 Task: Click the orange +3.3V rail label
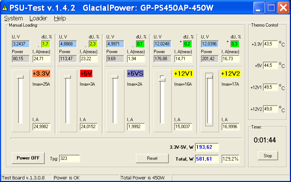point(41,73)
